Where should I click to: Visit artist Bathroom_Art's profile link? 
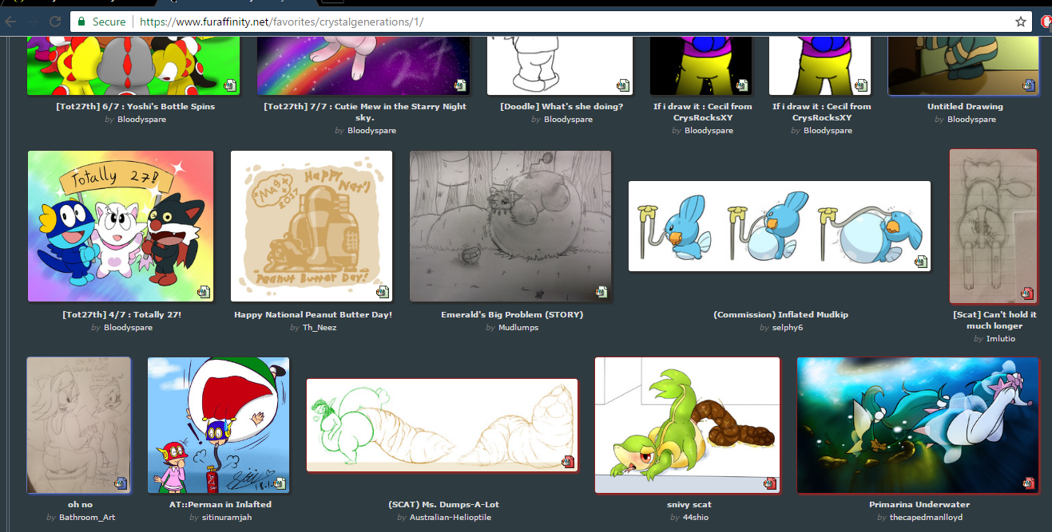(x=87, y=517)
